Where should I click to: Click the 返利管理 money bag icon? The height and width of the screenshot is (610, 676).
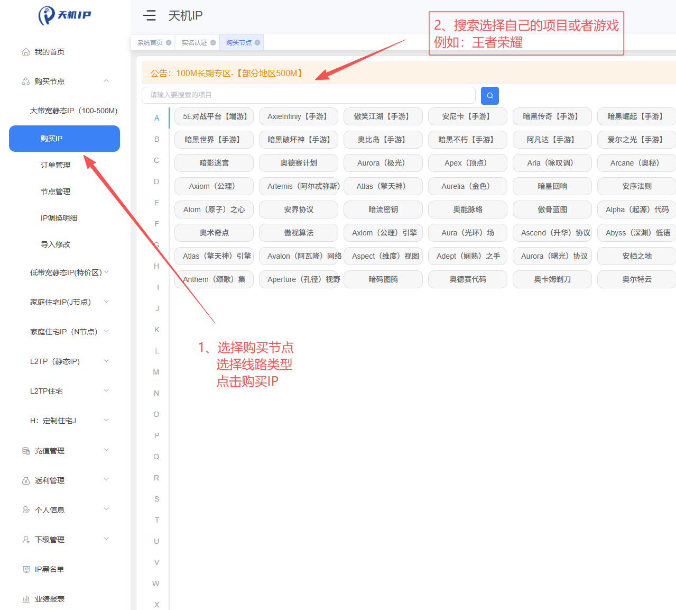pos(26,480)
